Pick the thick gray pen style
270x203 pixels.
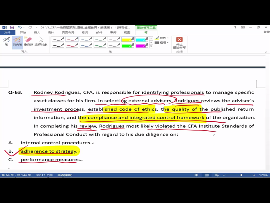114,45
